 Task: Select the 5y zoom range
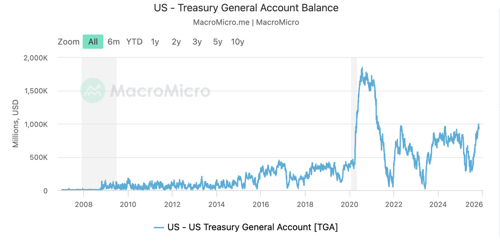tap(218, 42)
